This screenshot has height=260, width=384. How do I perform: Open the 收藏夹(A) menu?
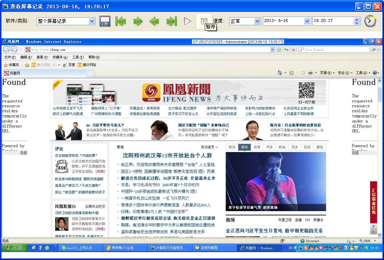tap(60, 57)
